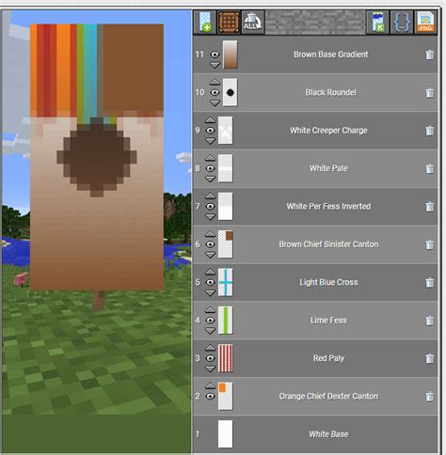The width and height of the screenshot is (446, 455).
Task: Hide the Lime Fess layer
Action: 210,320
